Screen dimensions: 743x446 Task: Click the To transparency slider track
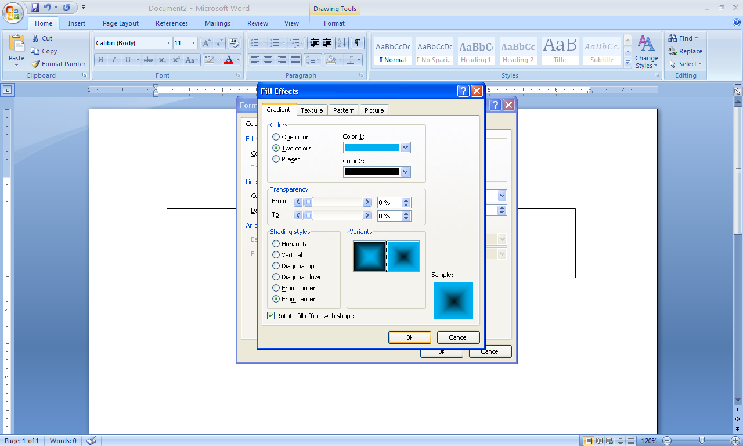click(x=333, y=215)
